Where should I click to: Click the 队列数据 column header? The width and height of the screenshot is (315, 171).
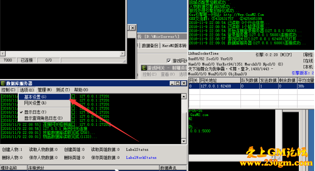pos(250,80)
